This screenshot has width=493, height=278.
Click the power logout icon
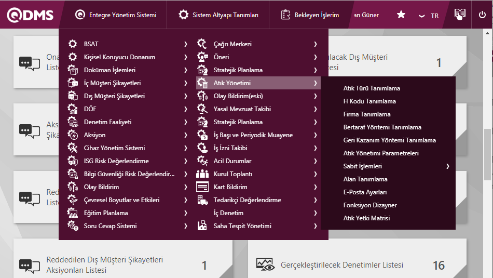482,15
